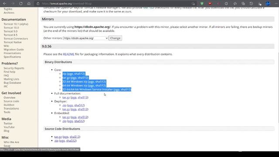Download source code tar.gz link
Image resolution: width=279 pixels, height=157 pixels.
pyautogui.click(x=58, y=137)
